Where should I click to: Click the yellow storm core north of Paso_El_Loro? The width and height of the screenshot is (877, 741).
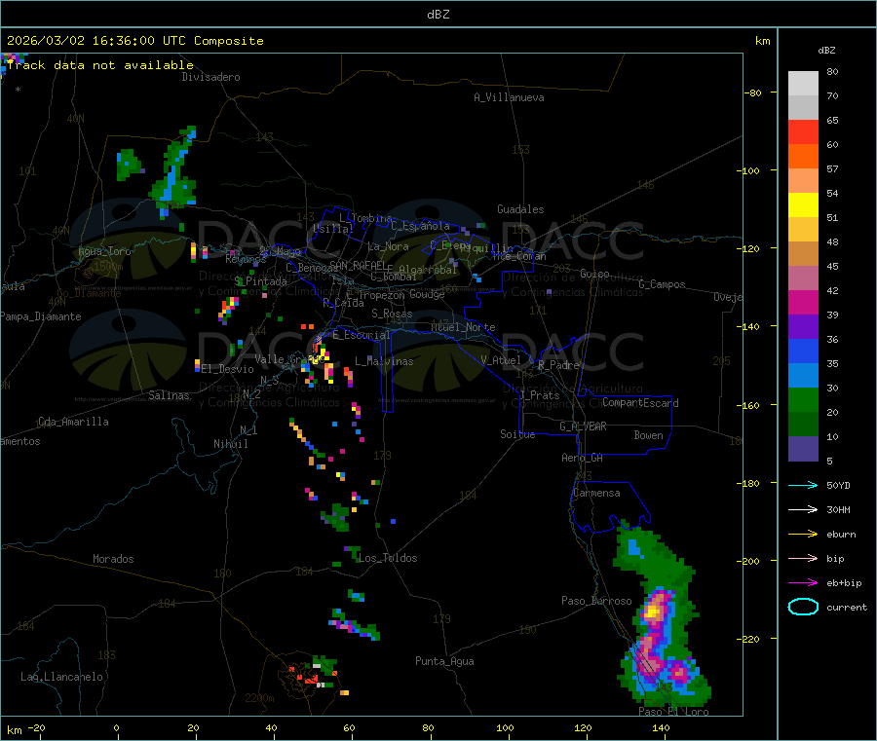pos(653,611)
